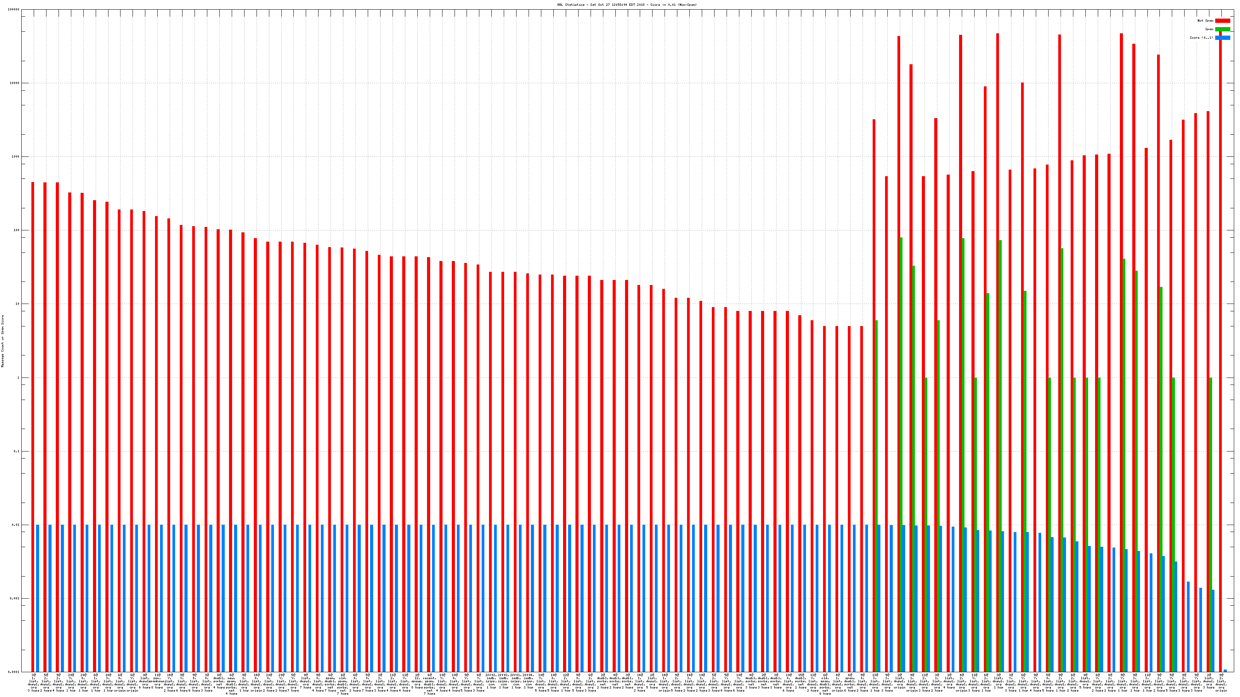Click the 0.0001 y-axis tick label

[14, 673]
